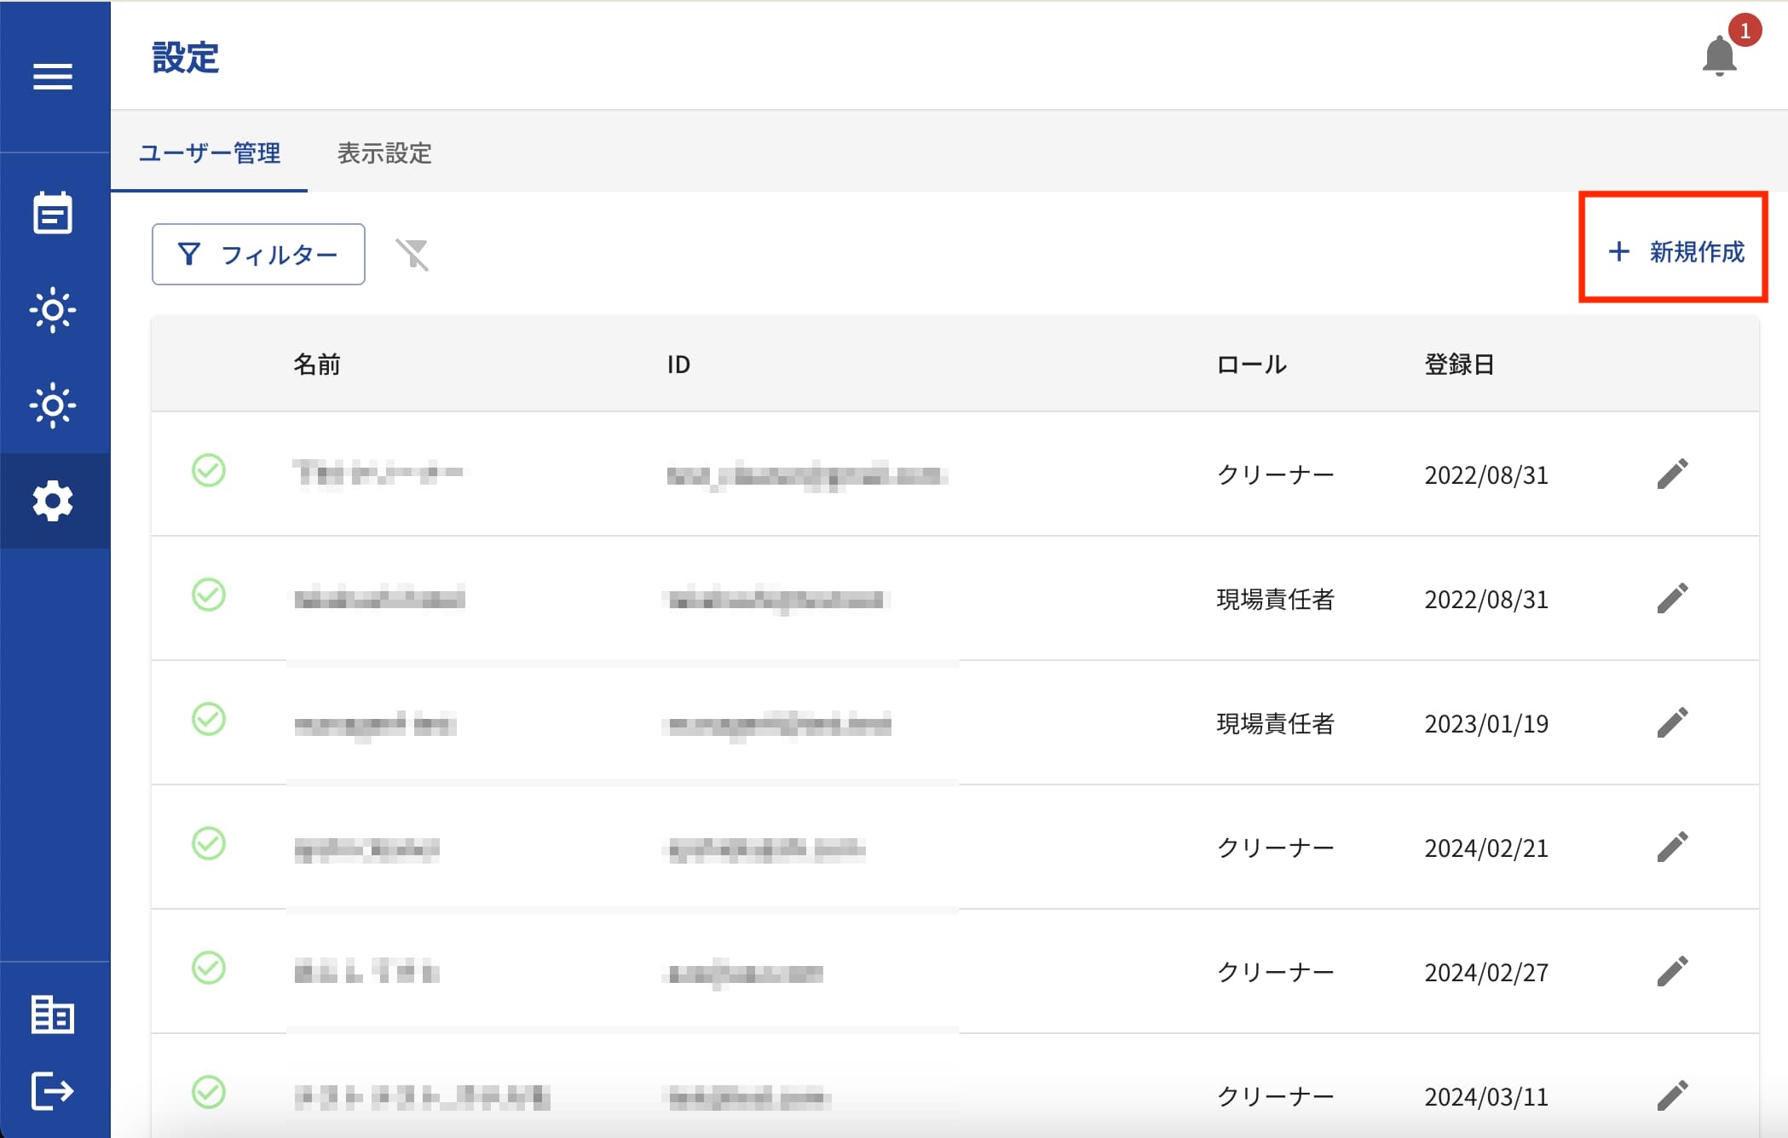Open the フィルター button
Viewport: 1788px width, 1138px height.
pos(258,254)
